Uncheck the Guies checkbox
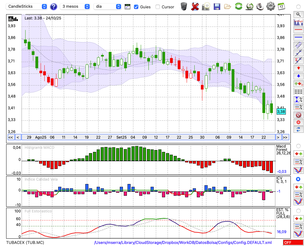Viewport: 308px width, 247px height. pyautogui.click(x=136, y=7)
